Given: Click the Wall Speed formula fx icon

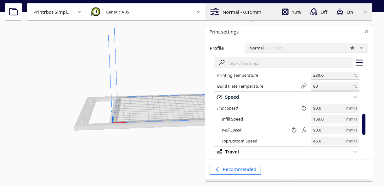Looking at the screenshot, I should pyautogui.click(x=304, y=130).
